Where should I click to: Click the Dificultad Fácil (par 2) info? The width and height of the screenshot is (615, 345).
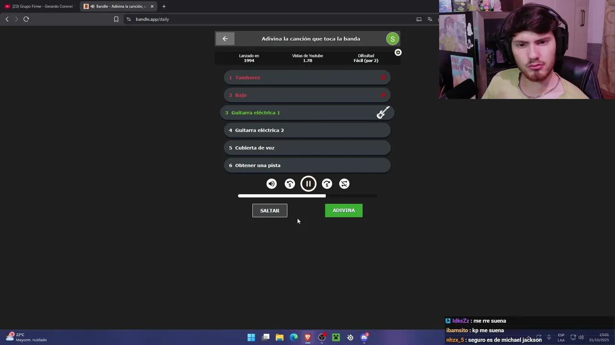[x=366, y=58]
